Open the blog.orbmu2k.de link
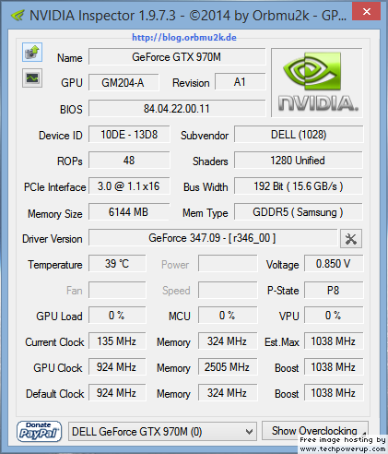388x454 pixels. (184, 38)
